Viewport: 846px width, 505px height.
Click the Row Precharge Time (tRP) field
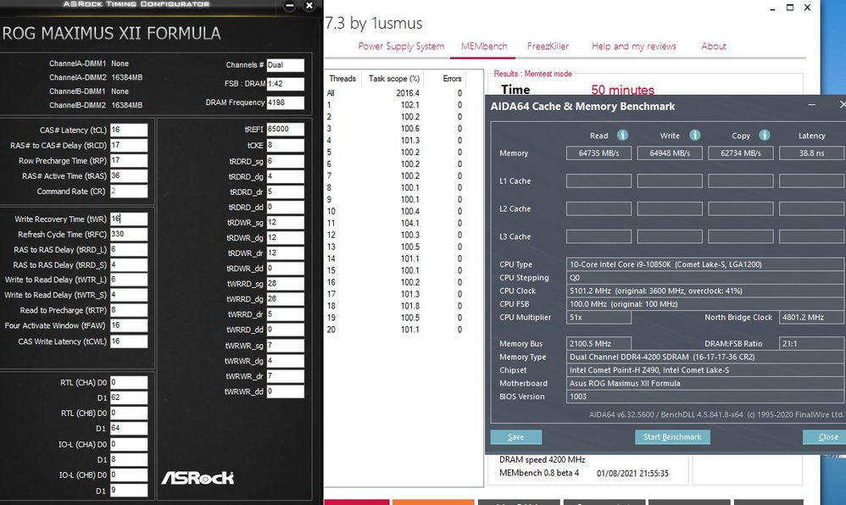[129, 161]
